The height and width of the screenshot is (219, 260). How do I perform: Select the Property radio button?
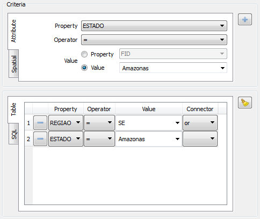tap(84, 54)
